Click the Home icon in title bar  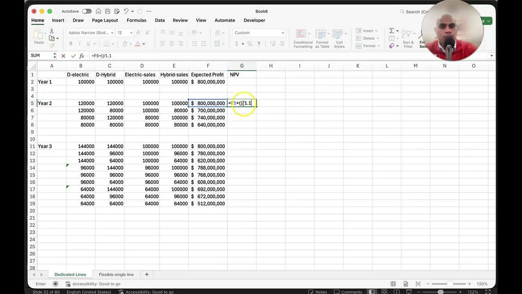click(98, 11)
